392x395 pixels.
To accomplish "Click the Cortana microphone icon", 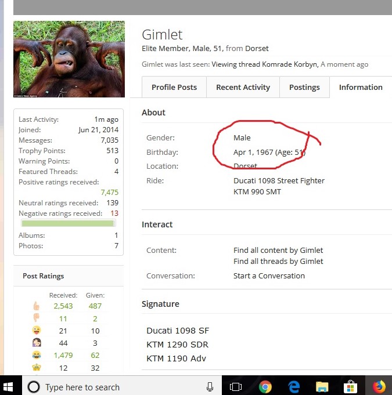I will click(210, 386).
